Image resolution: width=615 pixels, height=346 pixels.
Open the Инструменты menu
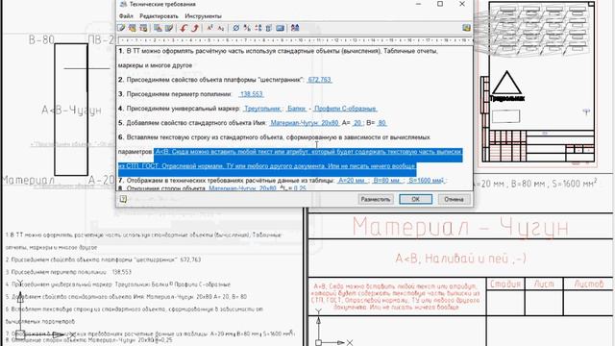(x=203, y=16)
